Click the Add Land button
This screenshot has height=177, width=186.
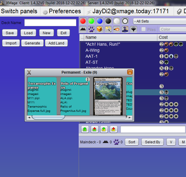(x=56, y=43)
